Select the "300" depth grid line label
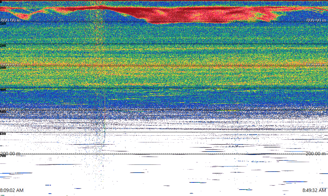 (x=3, y=67)
